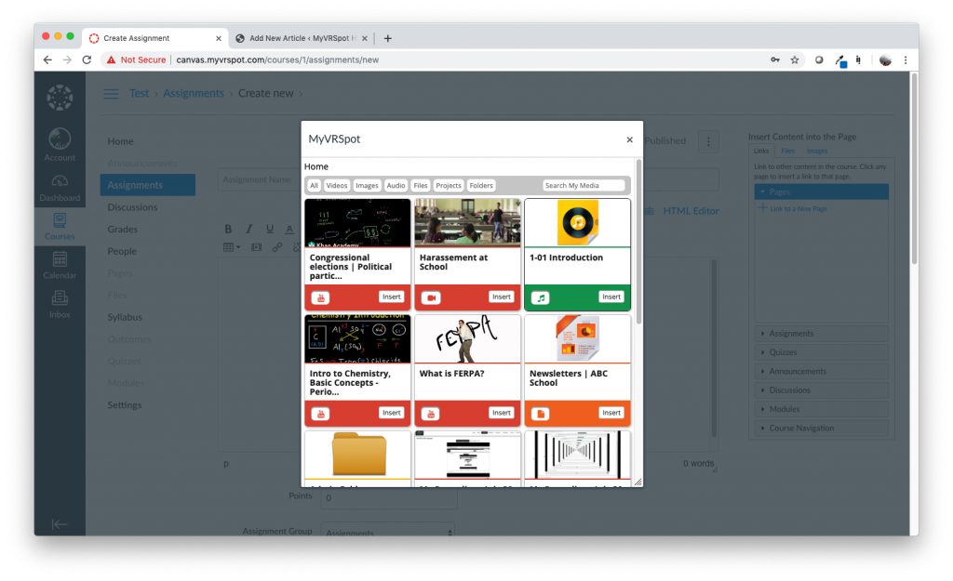Open the Chrome profile avatar
This screenshot has width=953, height=581.
(886, 59)
